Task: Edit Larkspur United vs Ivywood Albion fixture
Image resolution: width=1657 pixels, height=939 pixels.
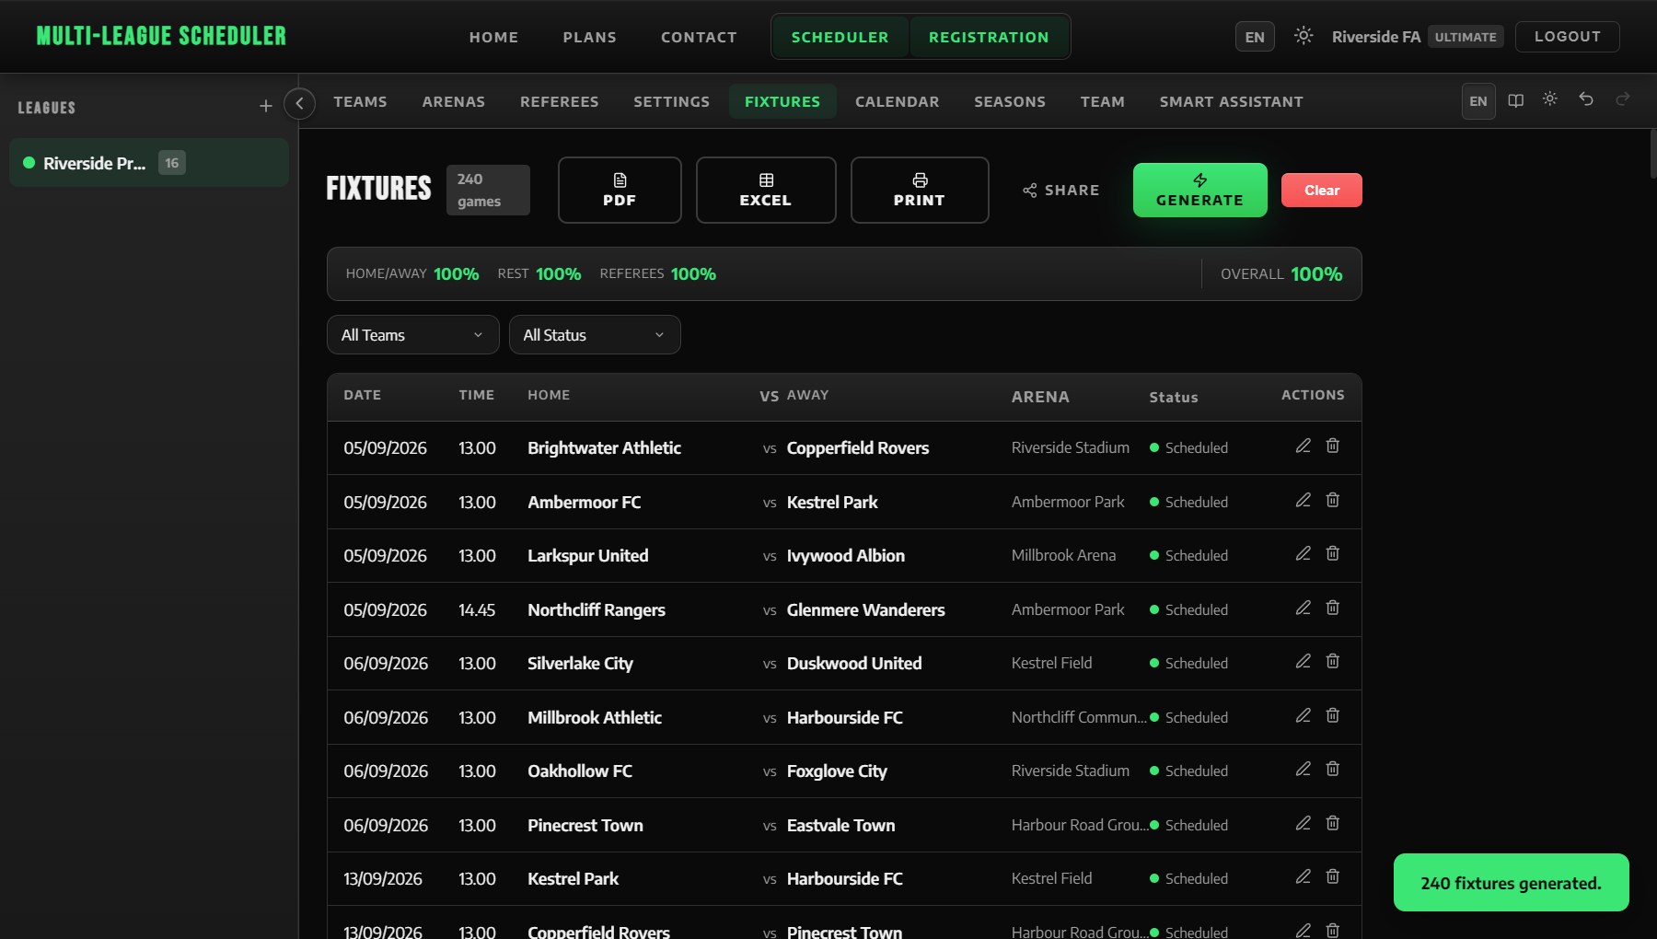Action: 1303,553
